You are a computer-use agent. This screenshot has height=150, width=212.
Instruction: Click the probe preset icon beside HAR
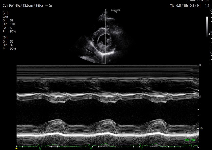[51, 6]
